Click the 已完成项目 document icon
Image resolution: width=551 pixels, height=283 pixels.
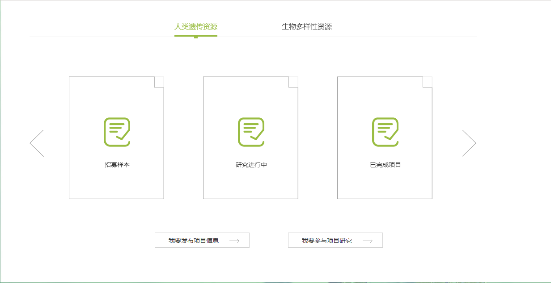(385, 132)
